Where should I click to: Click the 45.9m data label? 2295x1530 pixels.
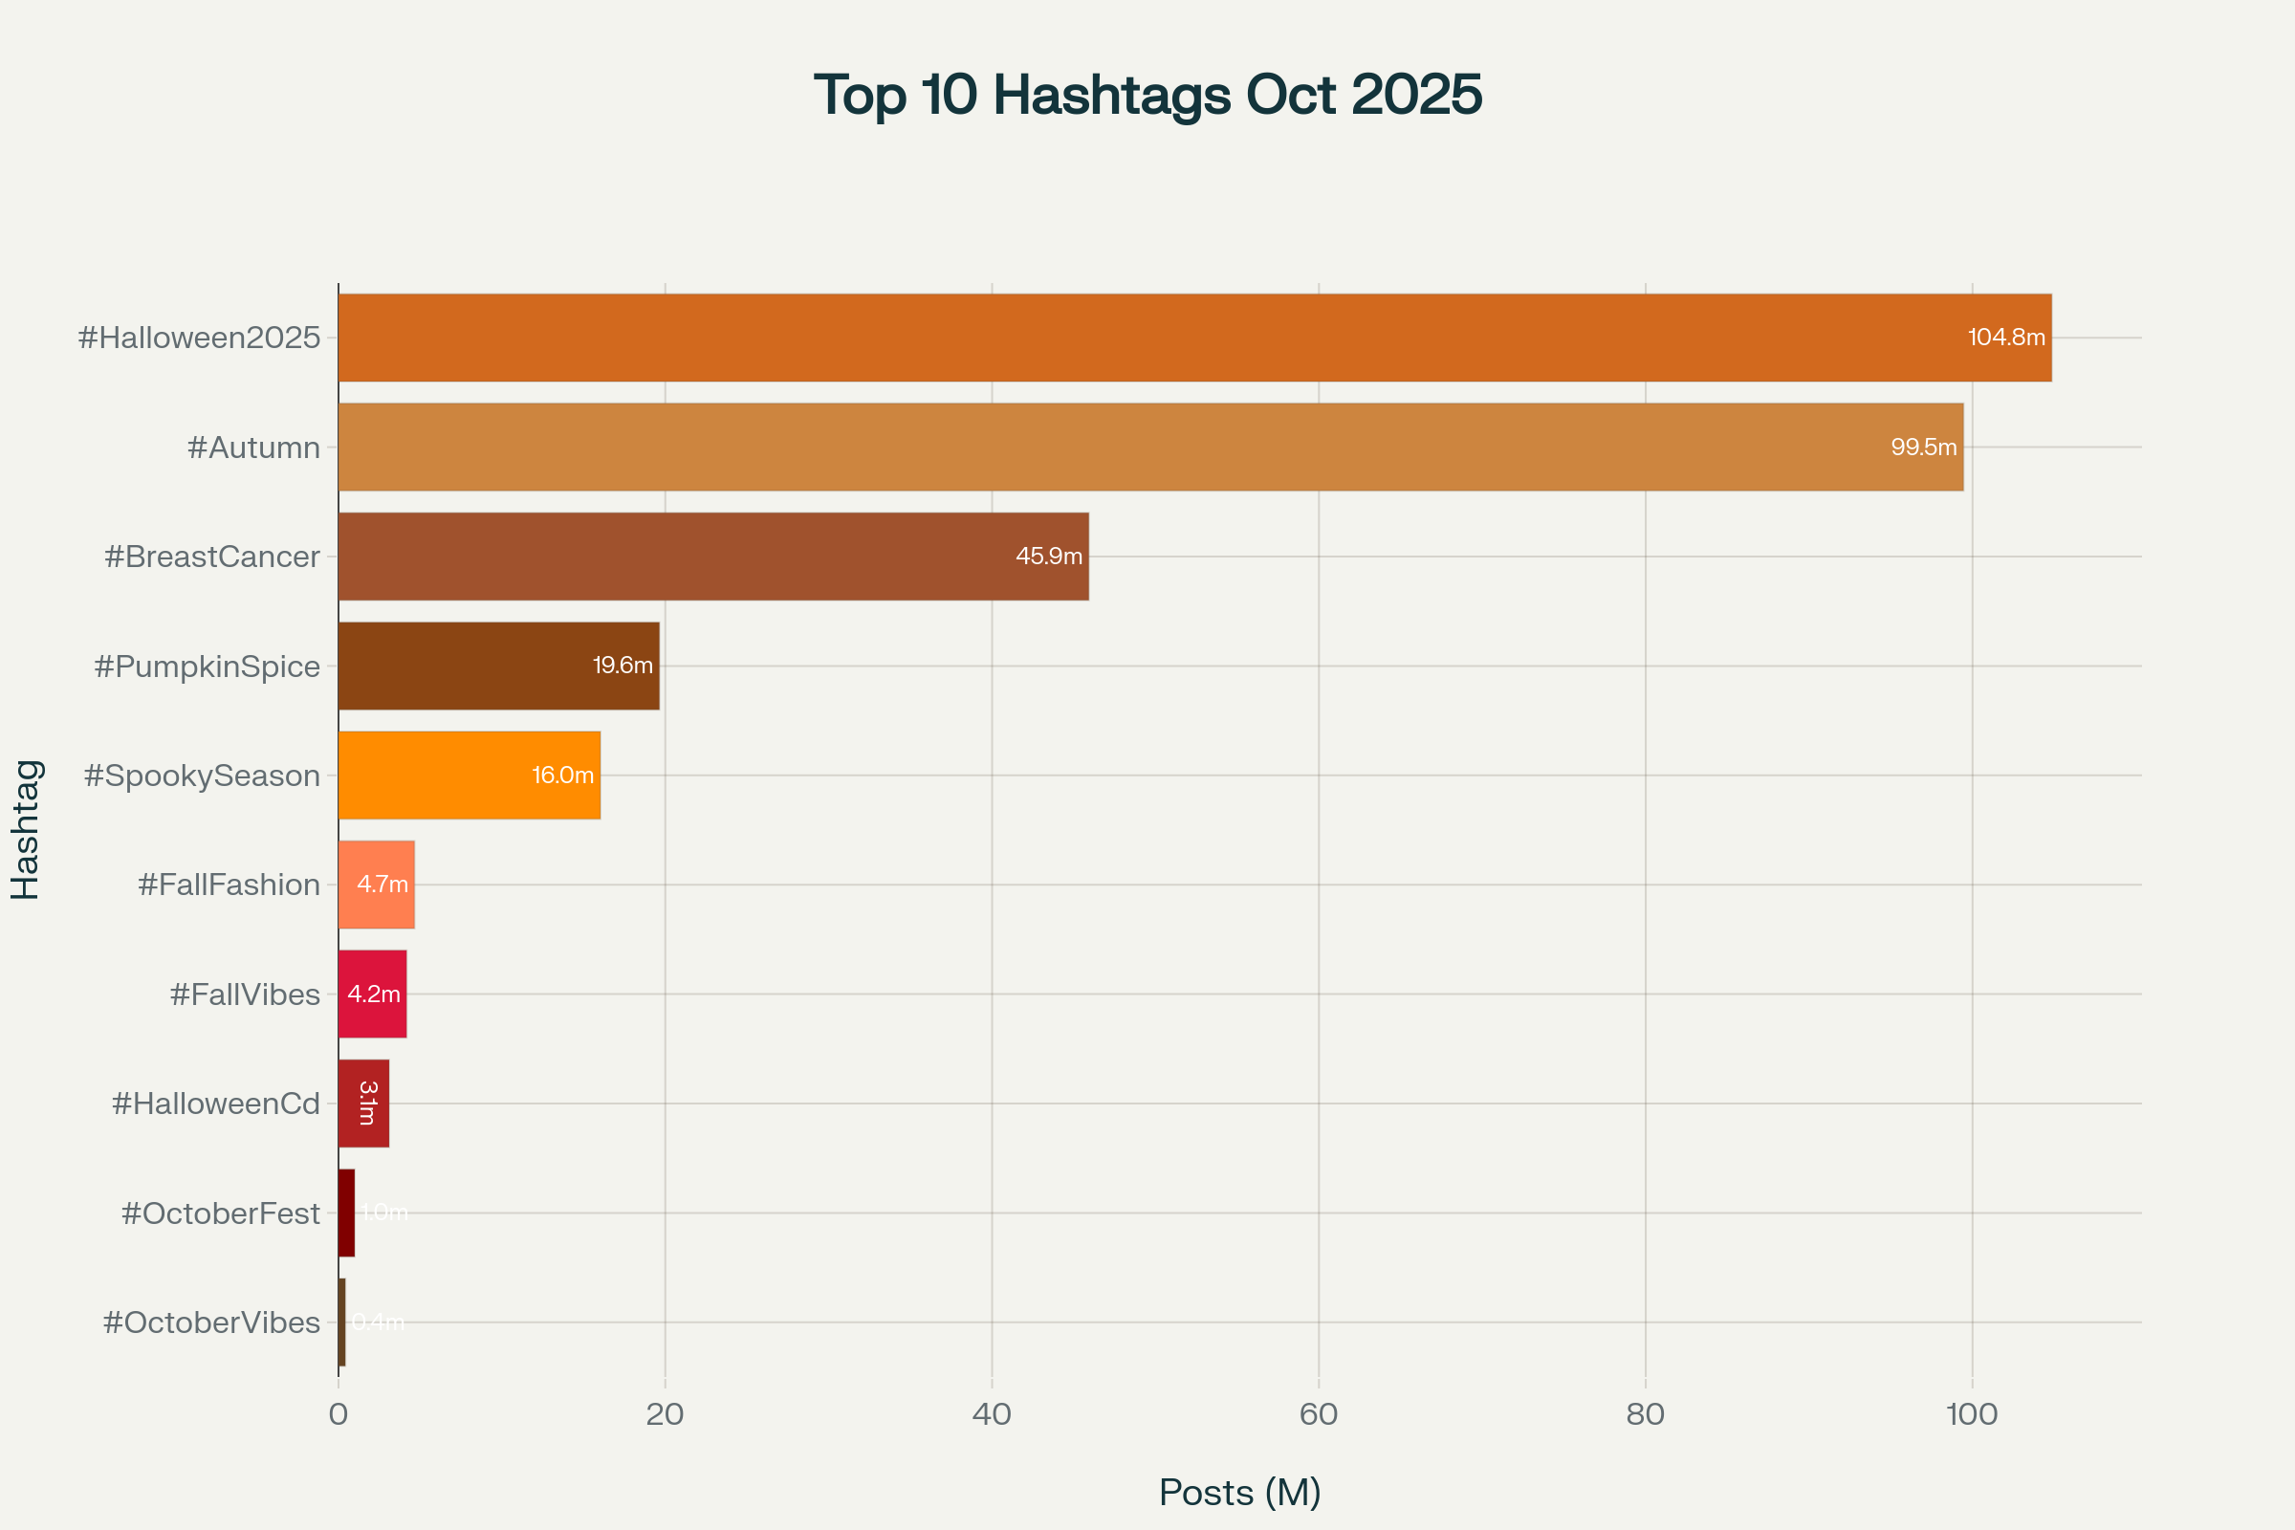pyautogui.click(x=1049, y=557)
